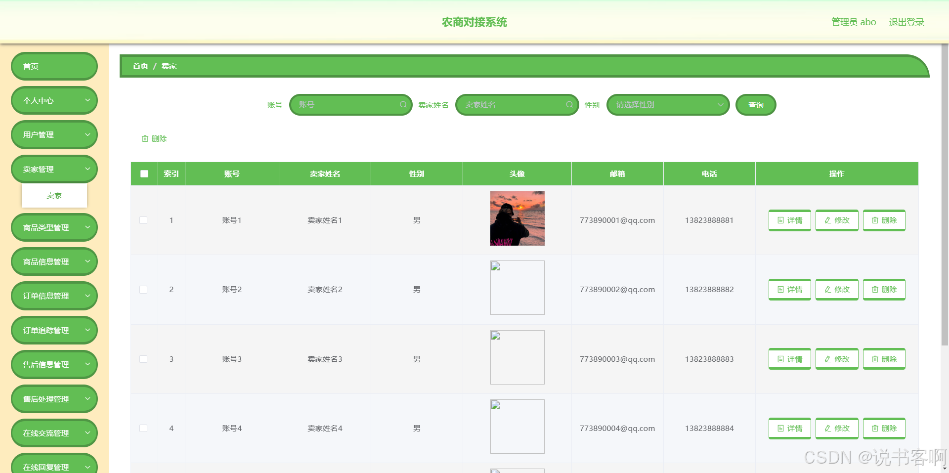Click email 773890001@qq.com cell
Screen dimensions: 949x473
[617, 220]
